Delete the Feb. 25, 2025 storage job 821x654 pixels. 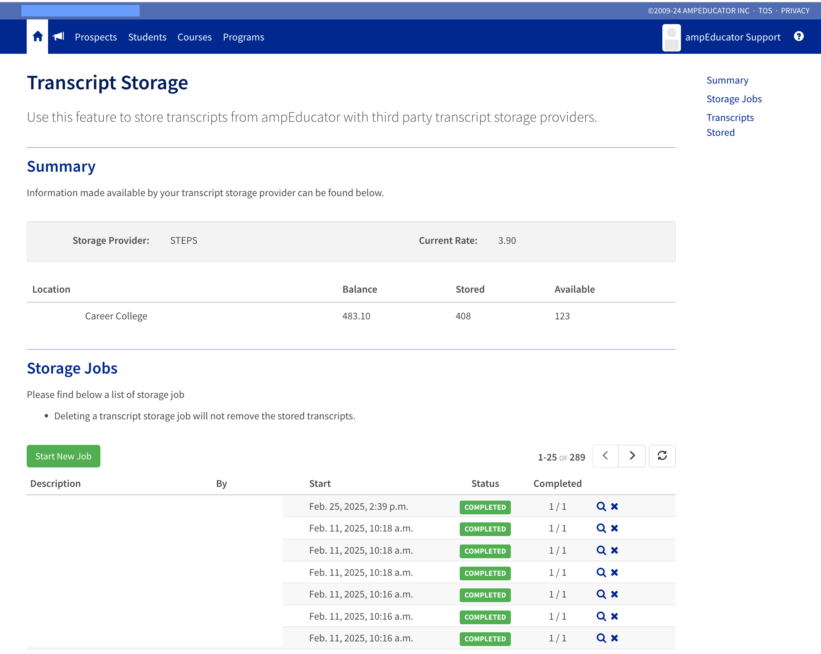pos(614,506)
